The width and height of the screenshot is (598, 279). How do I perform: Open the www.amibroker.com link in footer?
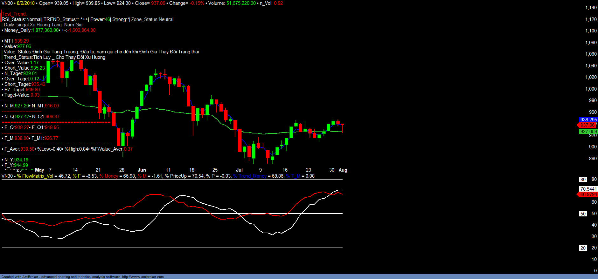click(x=143, y=277)
